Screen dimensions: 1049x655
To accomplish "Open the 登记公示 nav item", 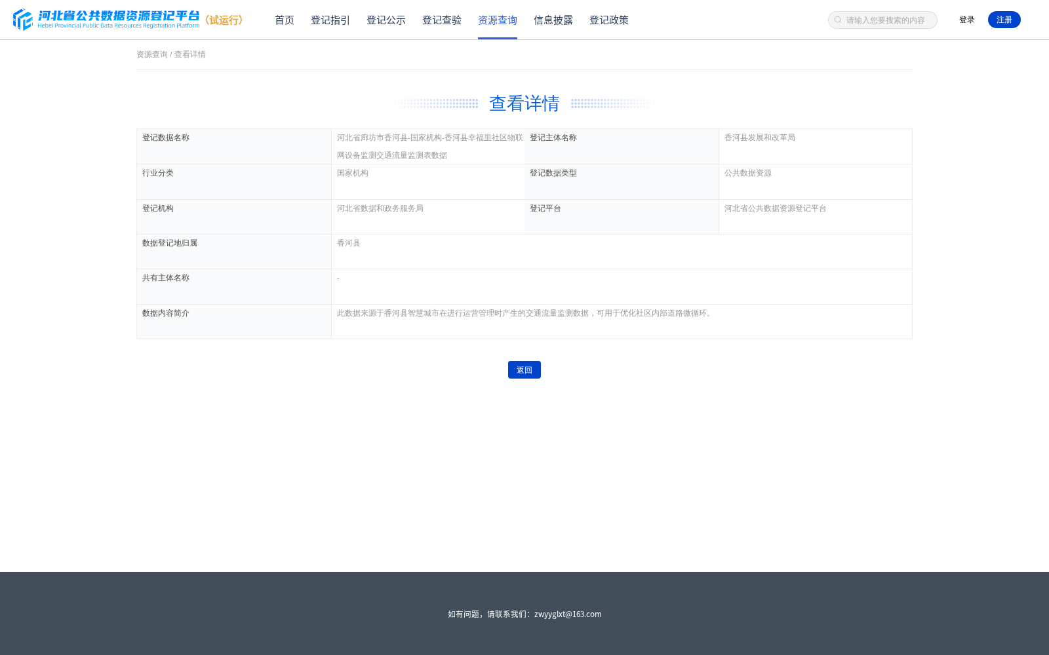I will pyautogui.click(x=386, y=20).
